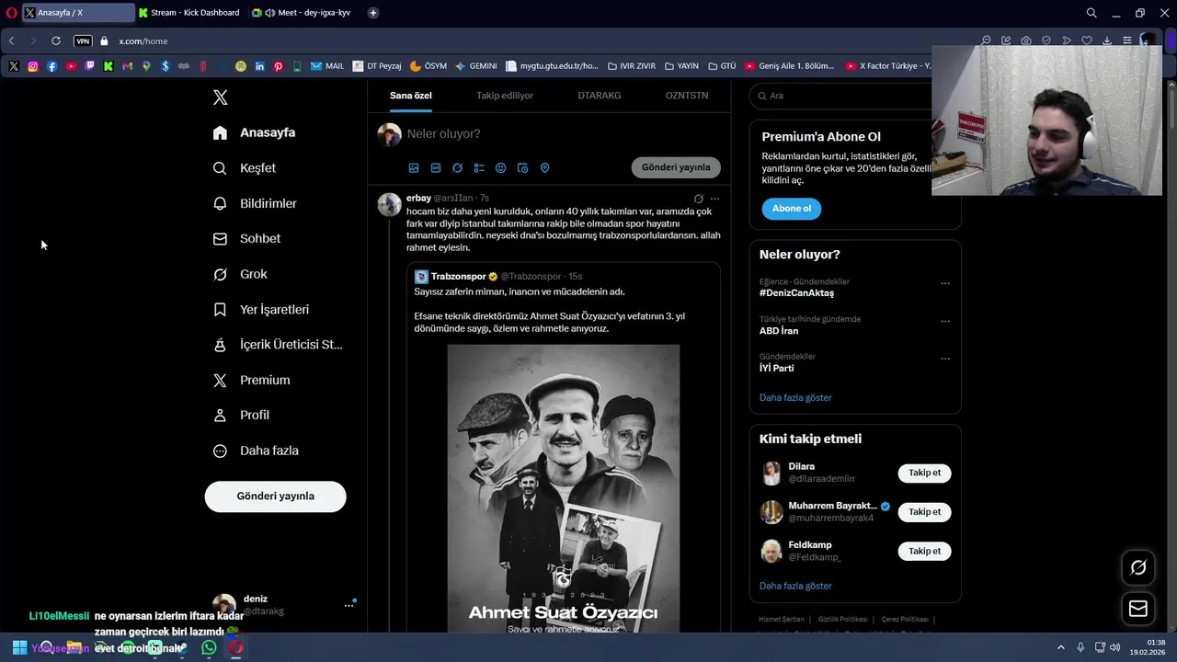Open more options for #DenizCanAktaş trend
Image resolution: width=1177 pixels, height=662 pixels.
coord(945,284)
